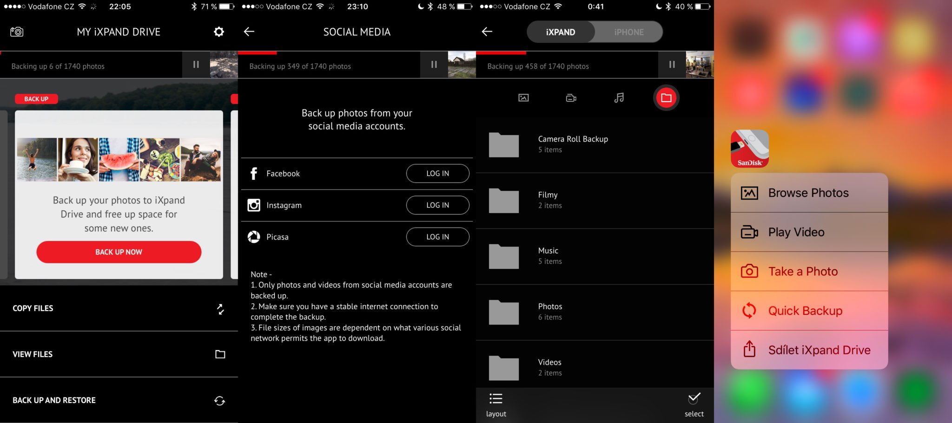Open settings gear in My iXpand Drive header

tap(218, 32)
